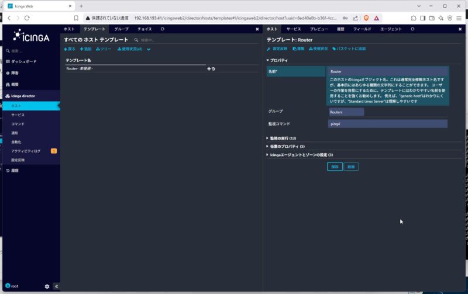Click 使用状況 link in Router detail
The width and height of the screenshot is (468, 294).
click(318, 49)
